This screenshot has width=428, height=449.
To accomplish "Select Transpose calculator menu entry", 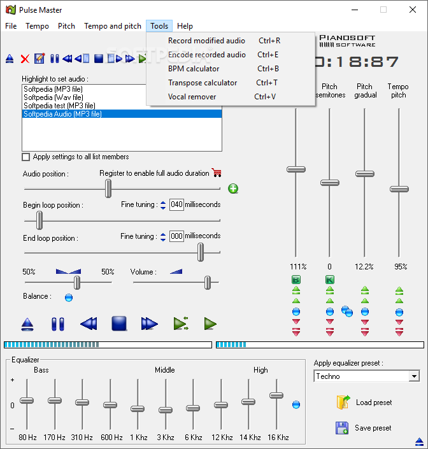I will point(231,83).
